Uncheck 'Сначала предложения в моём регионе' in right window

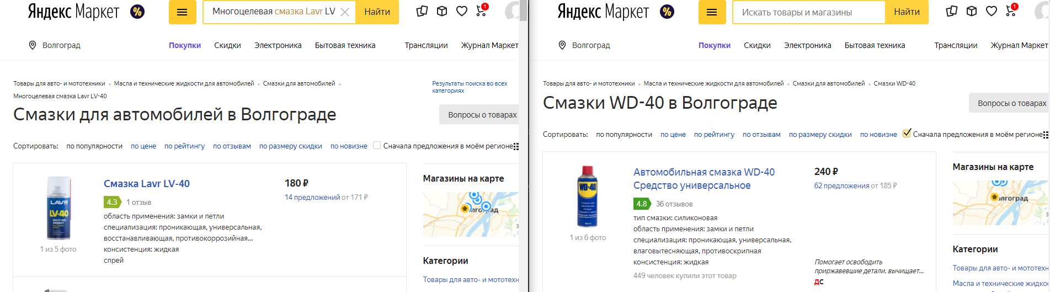907,134
